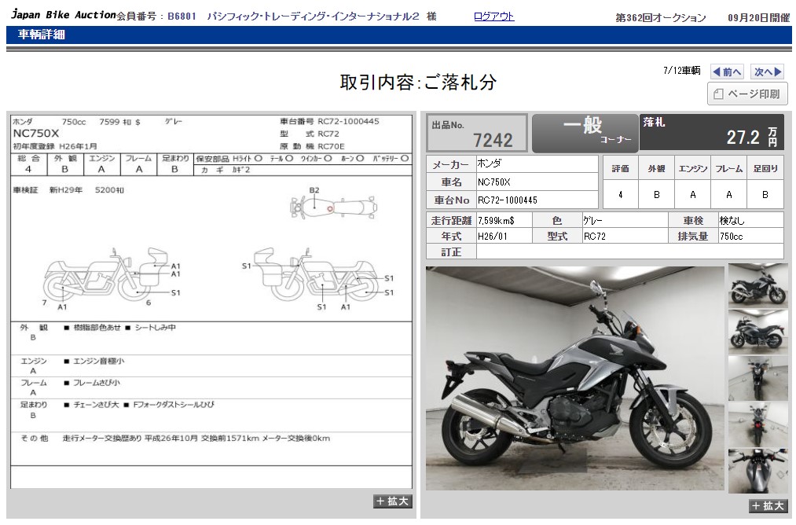796x525 pixels.
Task: Click the 車検証 新H29年 5200km note
Action: [68, 190]
